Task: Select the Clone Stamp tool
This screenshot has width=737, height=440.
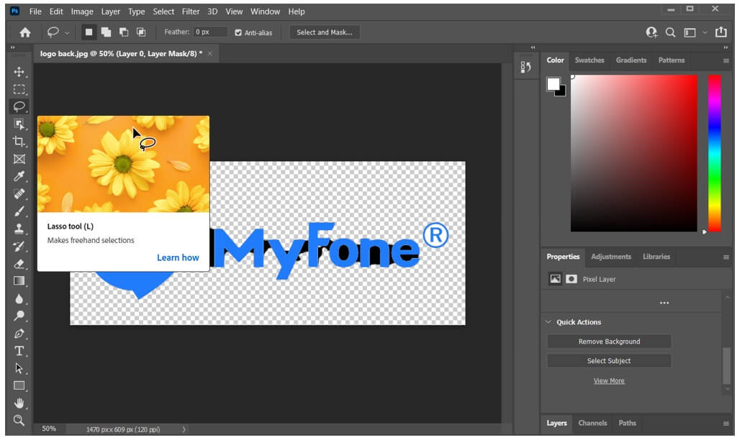Action: 19,229
